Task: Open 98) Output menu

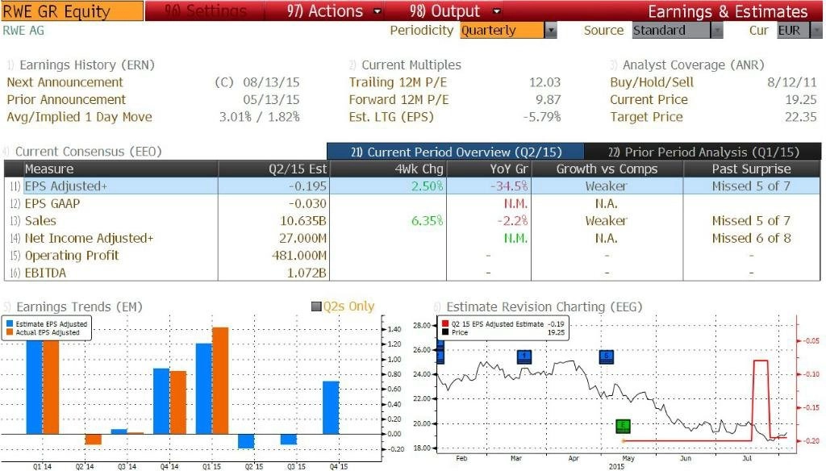Action: pos(445,11)
